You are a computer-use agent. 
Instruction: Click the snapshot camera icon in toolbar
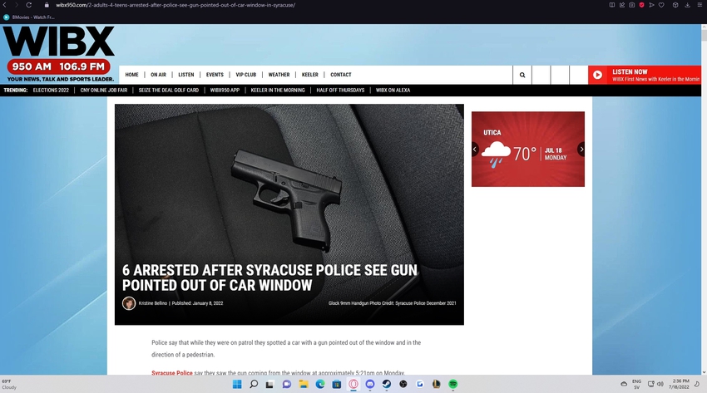pos(631,5)
